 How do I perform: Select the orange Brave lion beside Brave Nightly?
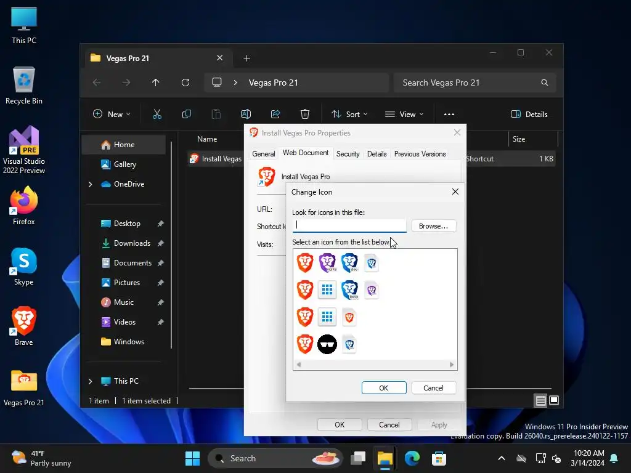click(305, 262)
